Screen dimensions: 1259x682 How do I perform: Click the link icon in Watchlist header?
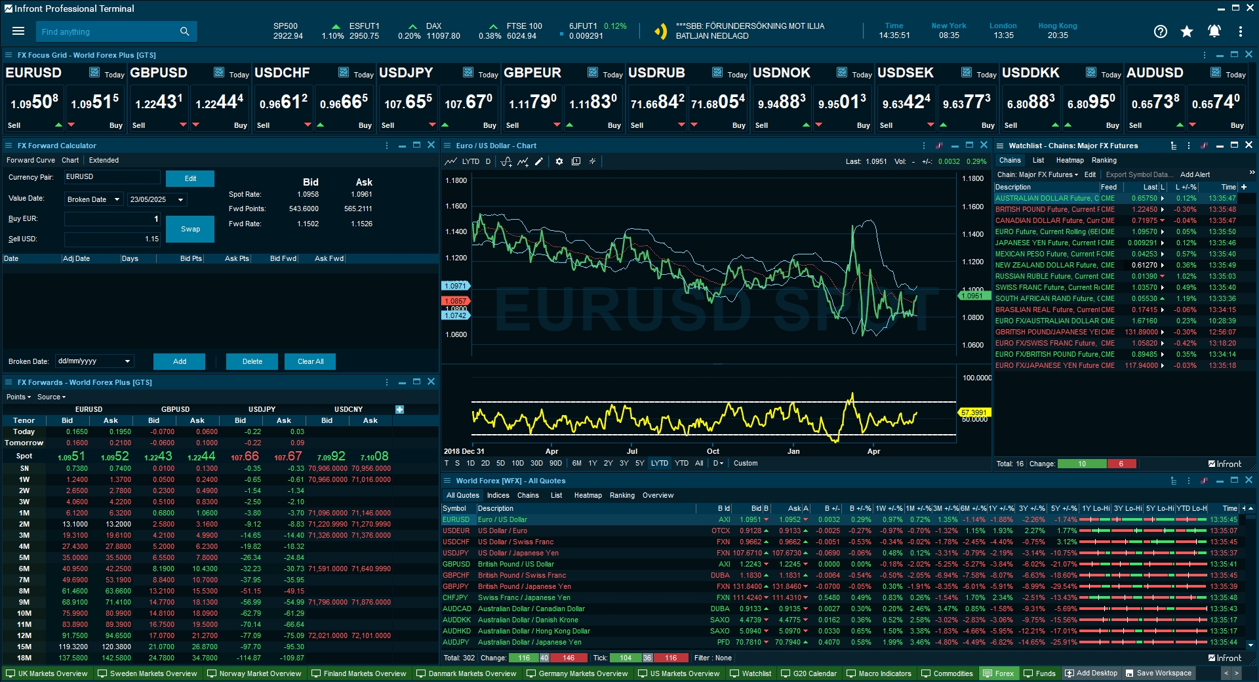pos(1205,146)
